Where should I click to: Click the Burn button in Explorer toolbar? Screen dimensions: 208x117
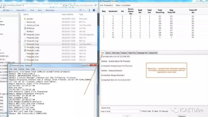pos(40,10)
